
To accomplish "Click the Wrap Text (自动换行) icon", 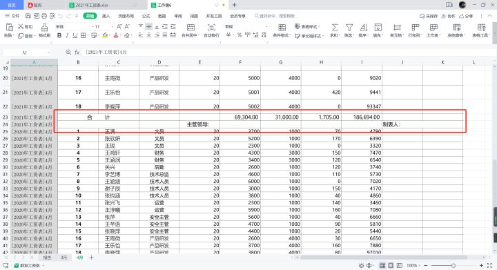I will 211,27.
